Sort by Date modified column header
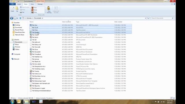 click(x=66, y=22)
